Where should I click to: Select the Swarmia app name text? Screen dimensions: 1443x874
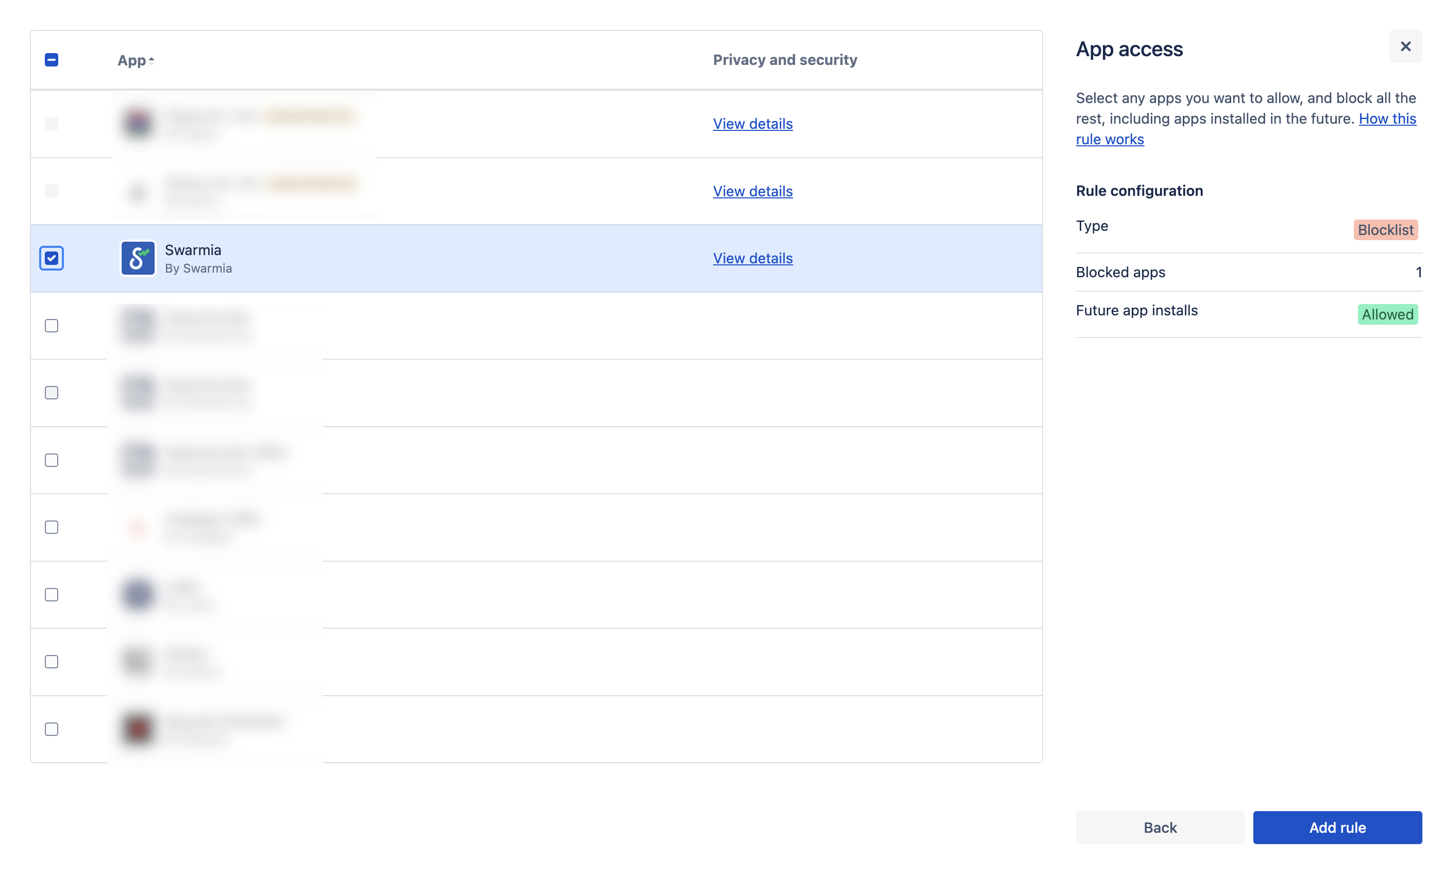pyautogui.click(x=193, y=250)
